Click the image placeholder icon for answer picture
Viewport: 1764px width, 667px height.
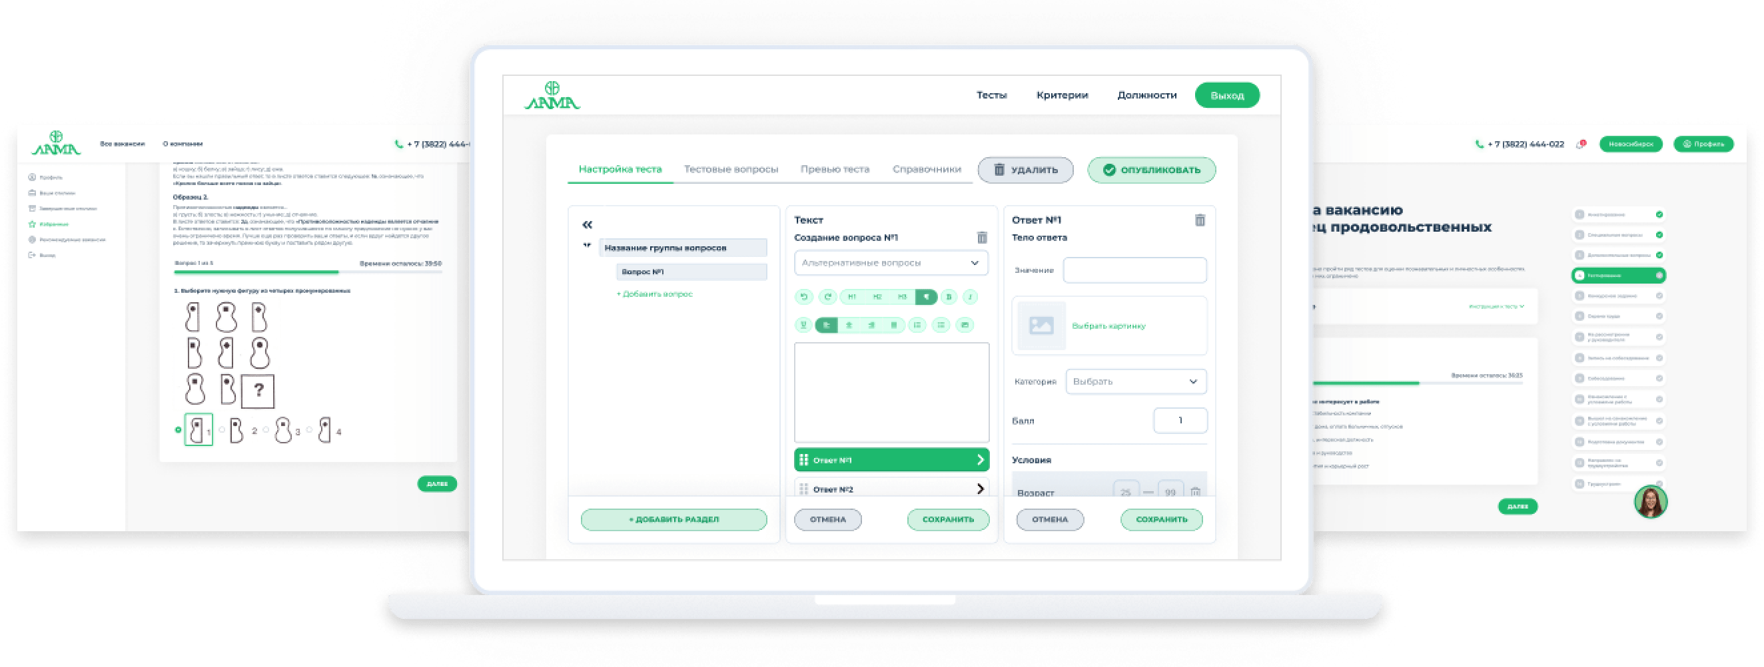point(1041,326)
